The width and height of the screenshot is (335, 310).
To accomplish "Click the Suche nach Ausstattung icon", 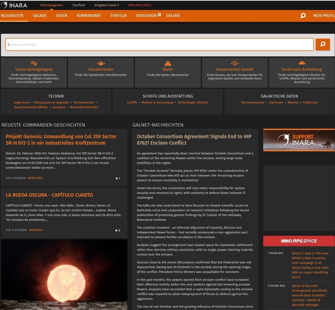I will click(302, 63).
